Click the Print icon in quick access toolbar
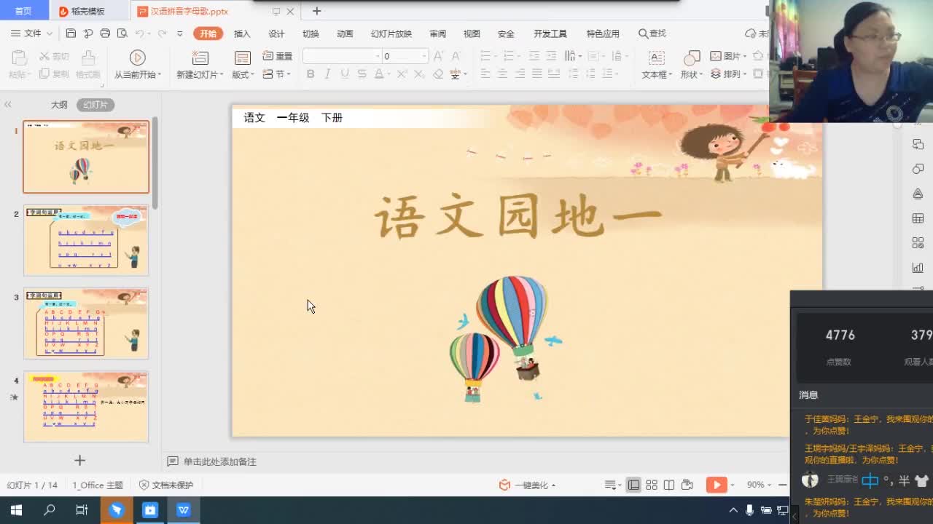This screenshot has height=524, width=933. click(x=105, y=33)
